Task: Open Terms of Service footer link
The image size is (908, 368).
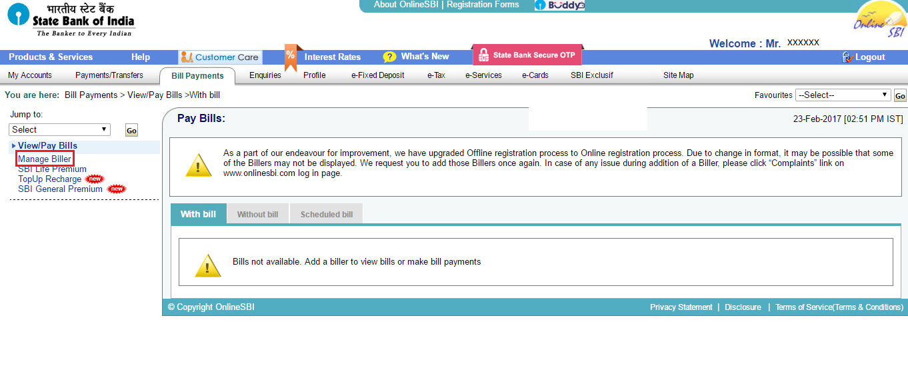Action: [839, 307]
